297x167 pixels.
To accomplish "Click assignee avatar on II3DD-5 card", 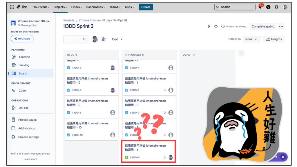I will point(171,157).
